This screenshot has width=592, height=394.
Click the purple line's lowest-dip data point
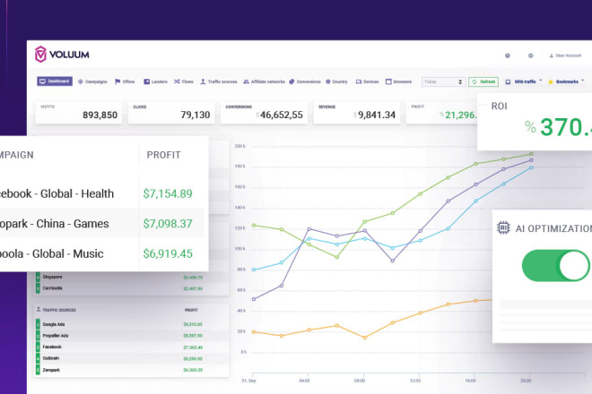(393, 261)
